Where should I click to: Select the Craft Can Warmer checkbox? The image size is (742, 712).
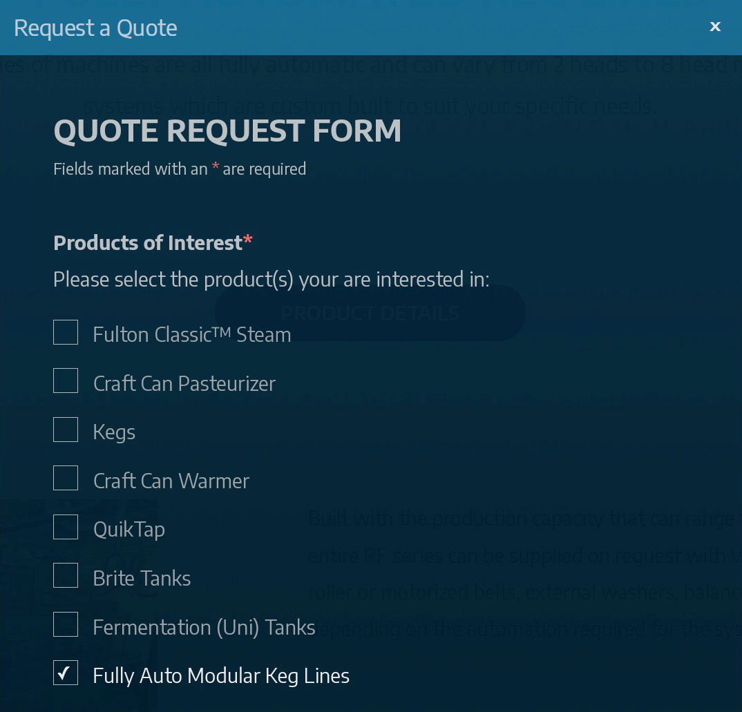point(66,478)
